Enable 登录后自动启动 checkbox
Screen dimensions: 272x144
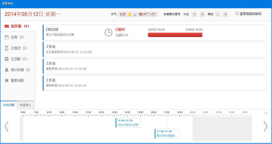point(237,13)
